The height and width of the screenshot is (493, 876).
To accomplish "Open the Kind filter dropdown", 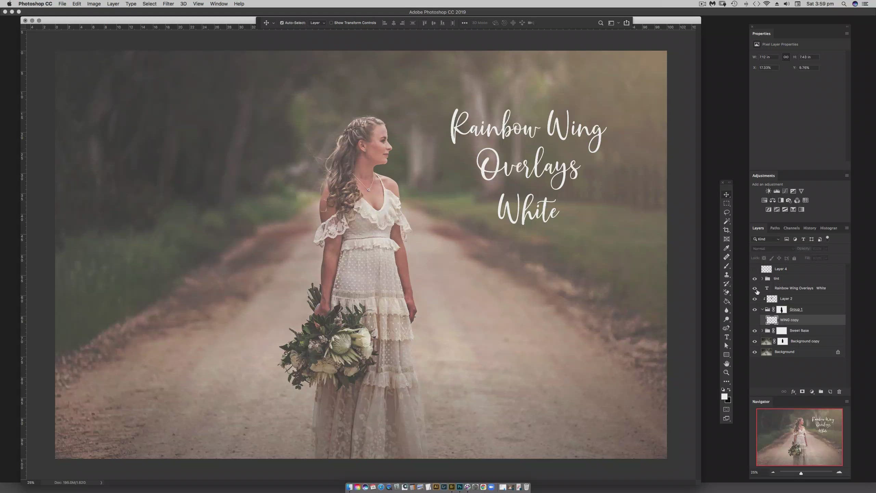I will tap(766, 239).
